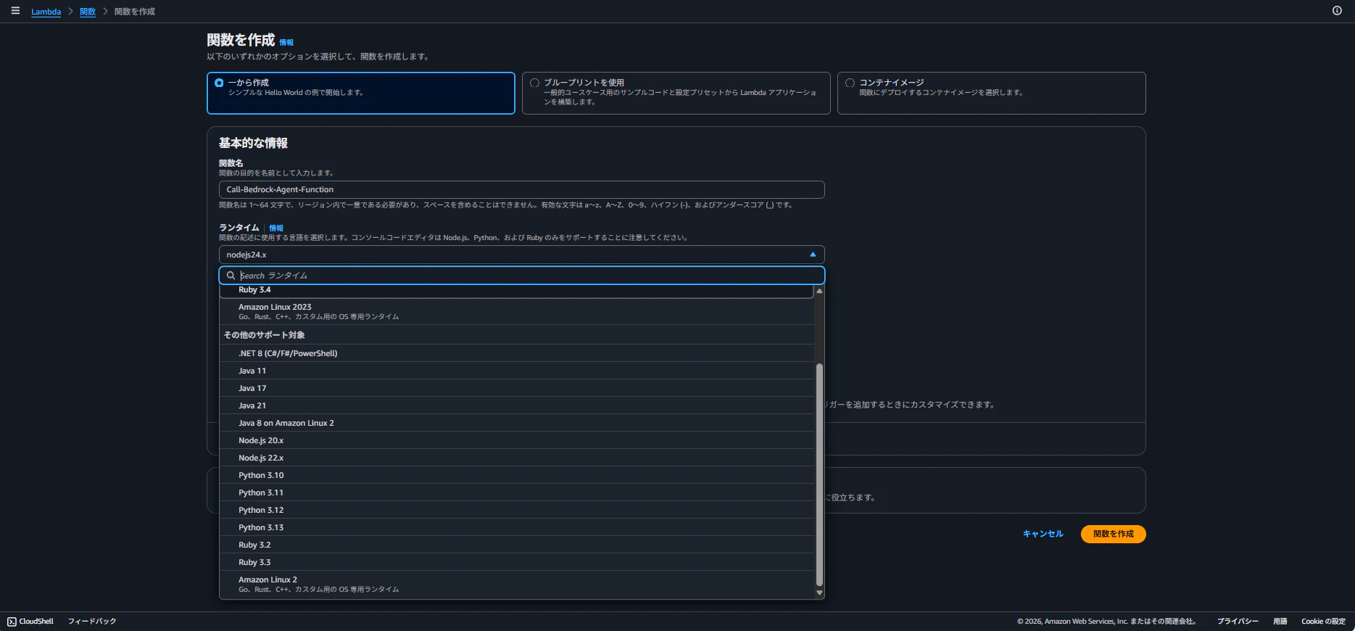Collapse the runtime dropdown arrow

[x=813, y=255]
